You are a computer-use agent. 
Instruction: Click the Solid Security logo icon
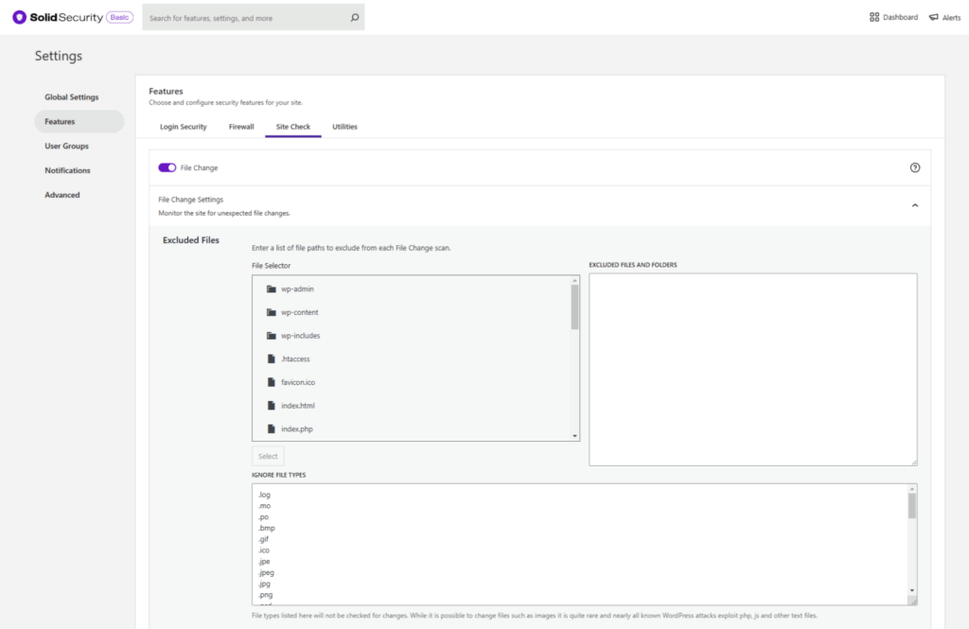19,17
